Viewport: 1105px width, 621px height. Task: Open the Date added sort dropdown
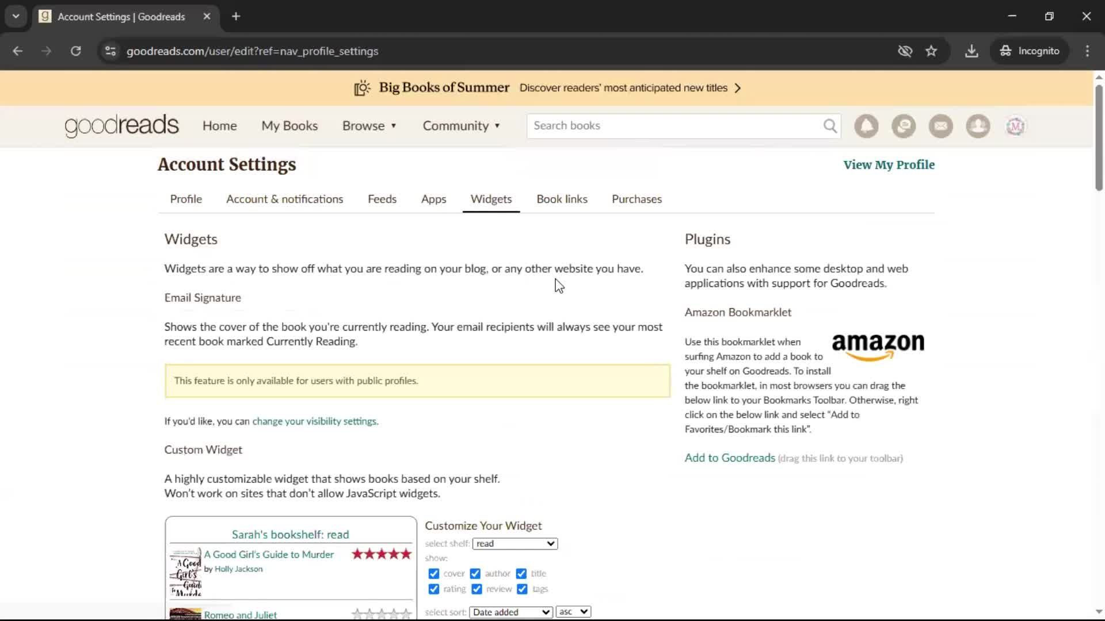[510, 612]
